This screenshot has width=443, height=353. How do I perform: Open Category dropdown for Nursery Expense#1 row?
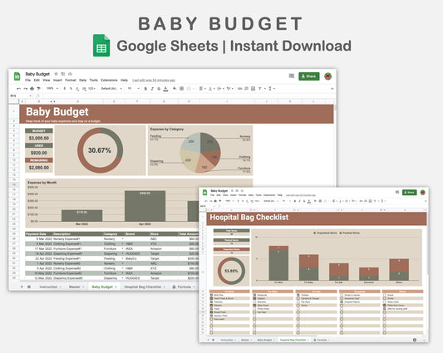pos(123,239)
